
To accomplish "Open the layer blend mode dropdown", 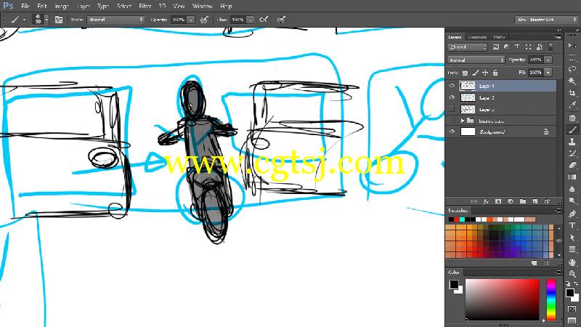I will pos(476,60).
